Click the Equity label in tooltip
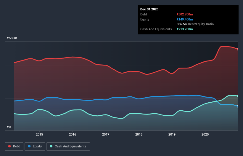This screenshot has width=243, height=156. point(145,19)
